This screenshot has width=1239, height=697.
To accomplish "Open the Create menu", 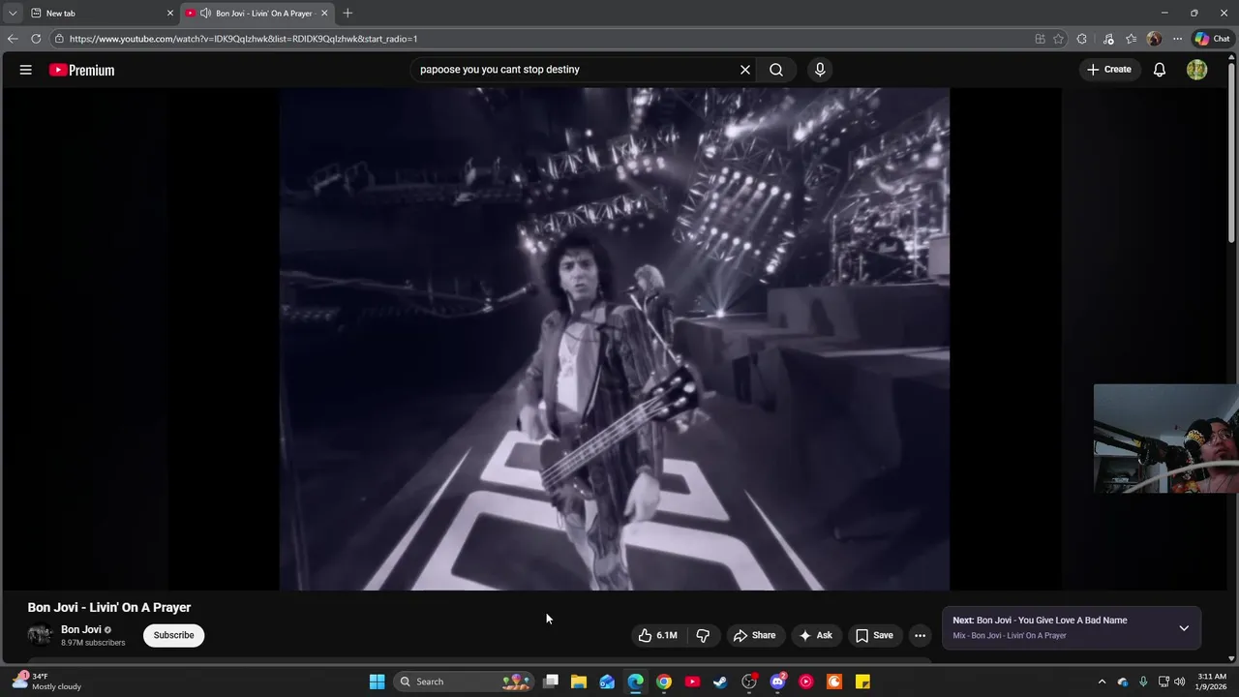I will pyautogui.click(x=1109, y=70).
